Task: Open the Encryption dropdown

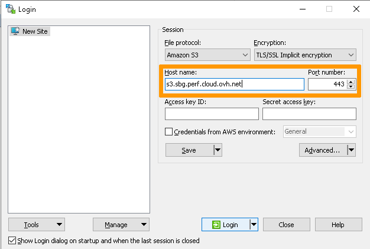Action: [304, 55]
